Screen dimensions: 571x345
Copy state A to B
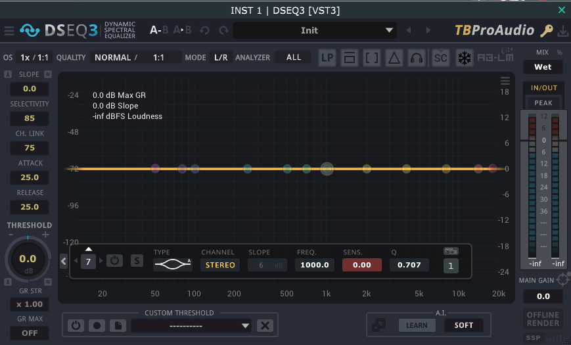182,30
